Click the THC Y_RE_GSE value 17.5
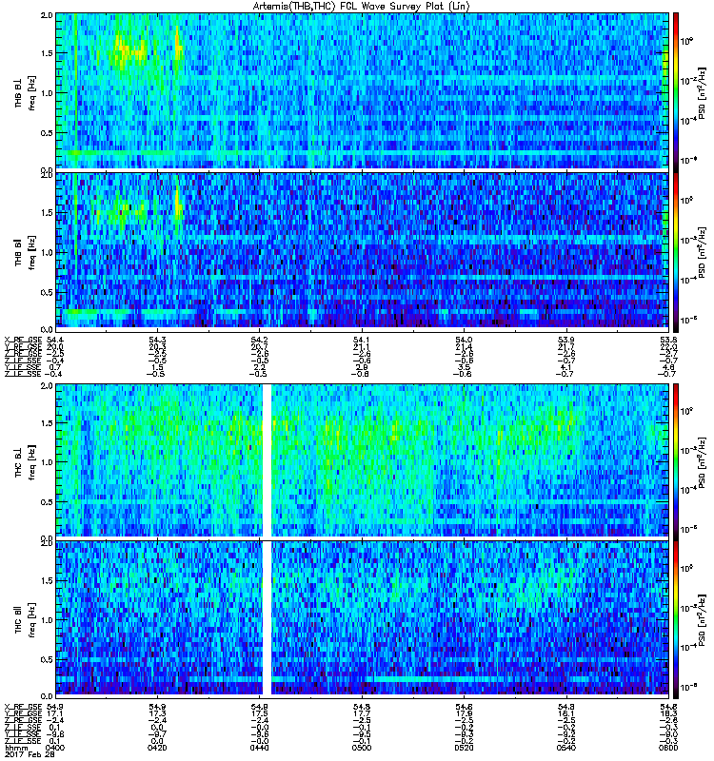The height and width of the screenshot is (761, 714). (x=259, y=714)
